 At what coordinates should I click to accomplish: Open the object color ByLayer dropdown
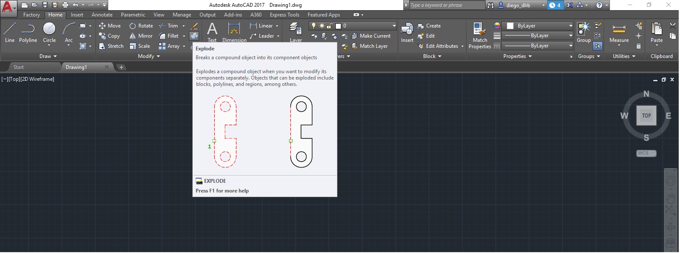click(x=537, y=26)
